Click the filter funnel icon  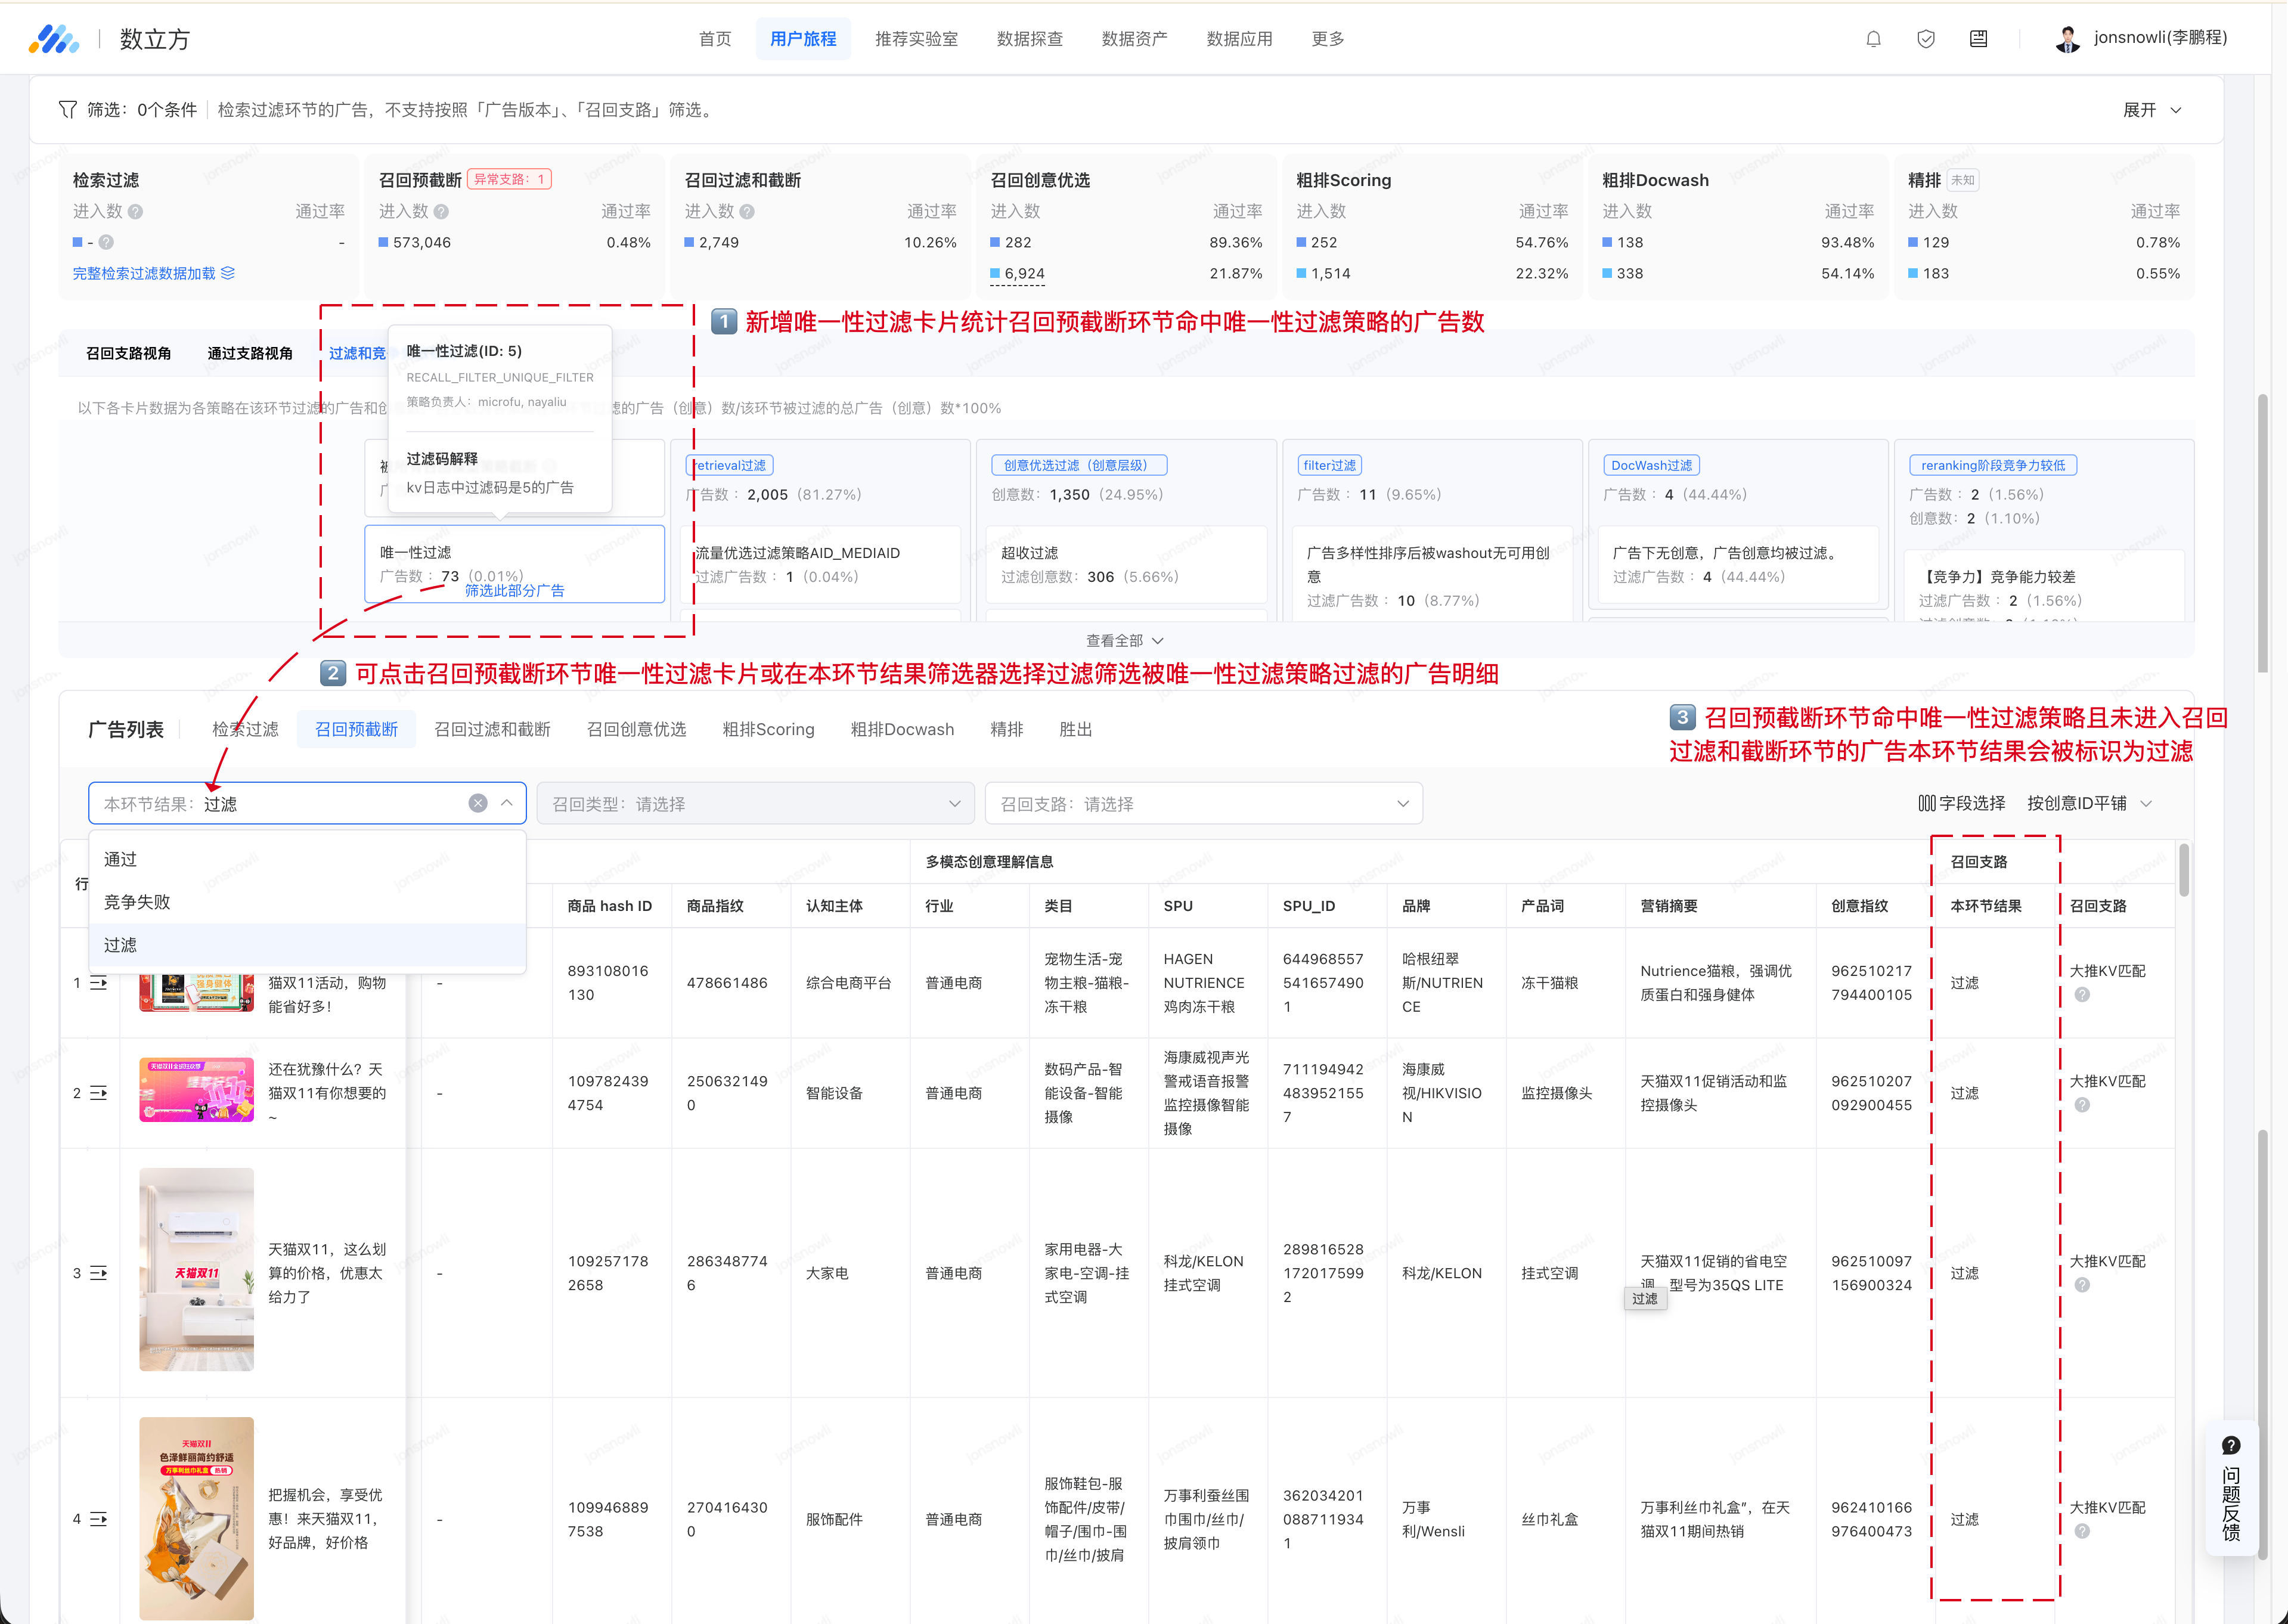pyautogui.click(x=68, y=110)
